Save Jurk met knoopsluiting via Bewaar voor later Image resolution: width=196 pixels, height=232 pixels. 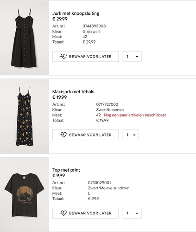(x=86, y=57)
